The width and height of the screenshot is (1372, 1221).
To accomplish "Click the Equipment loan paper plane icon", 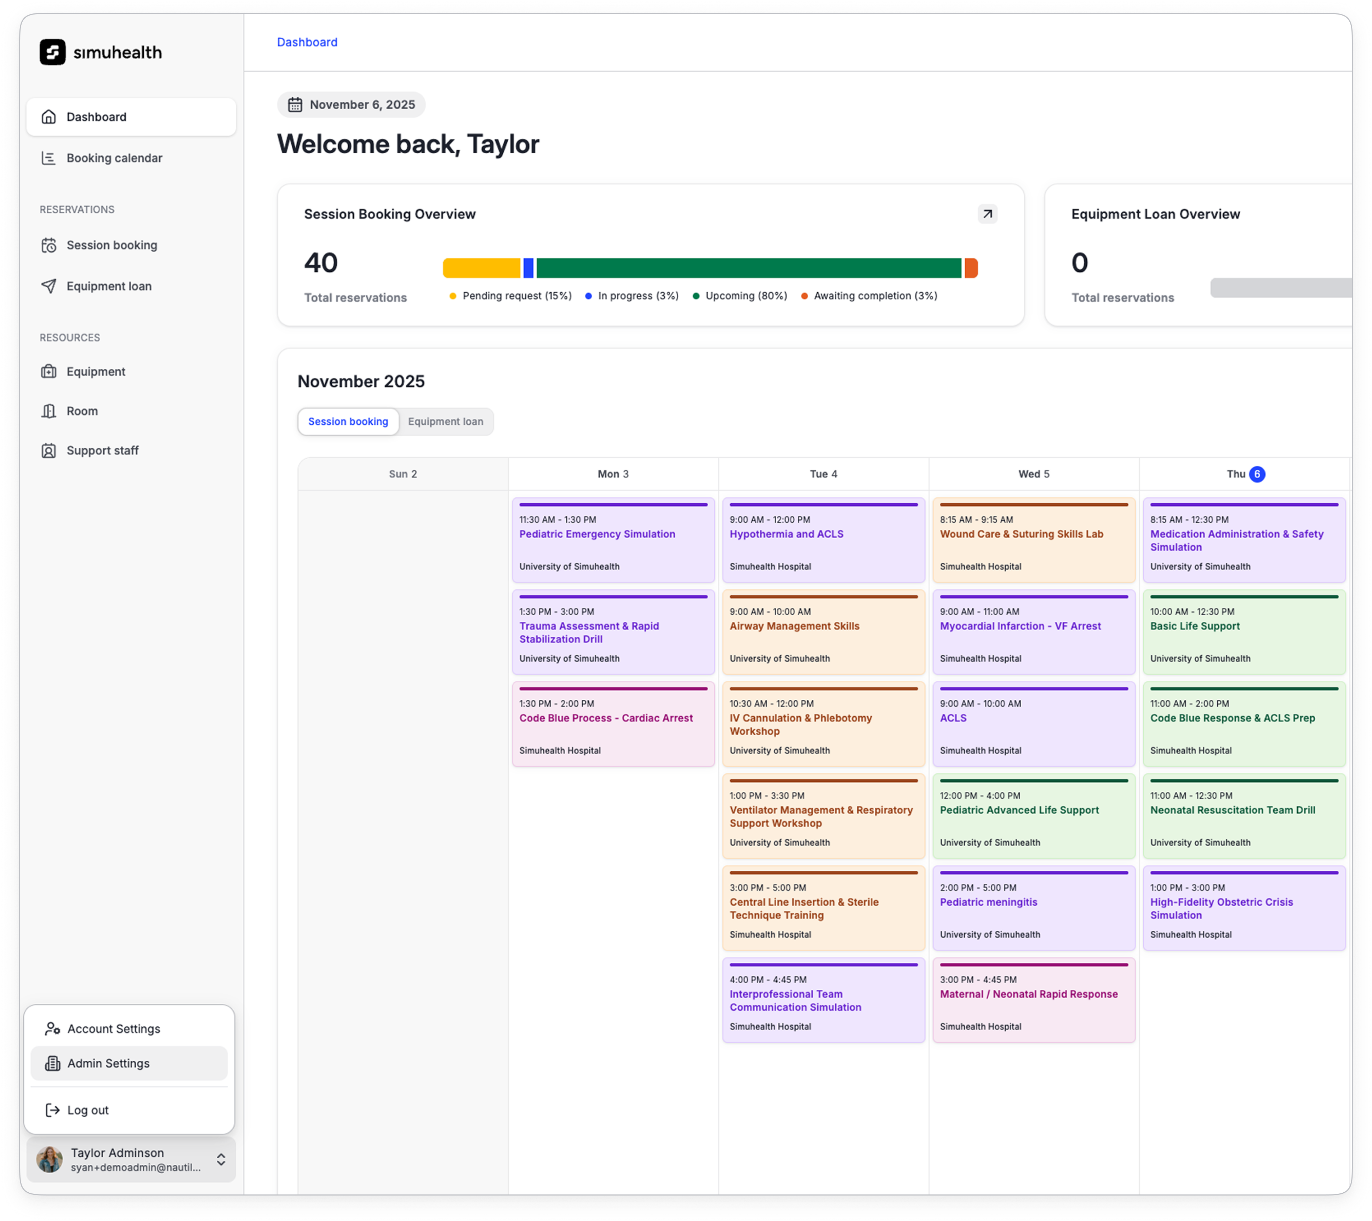I will tap(48, 286).
